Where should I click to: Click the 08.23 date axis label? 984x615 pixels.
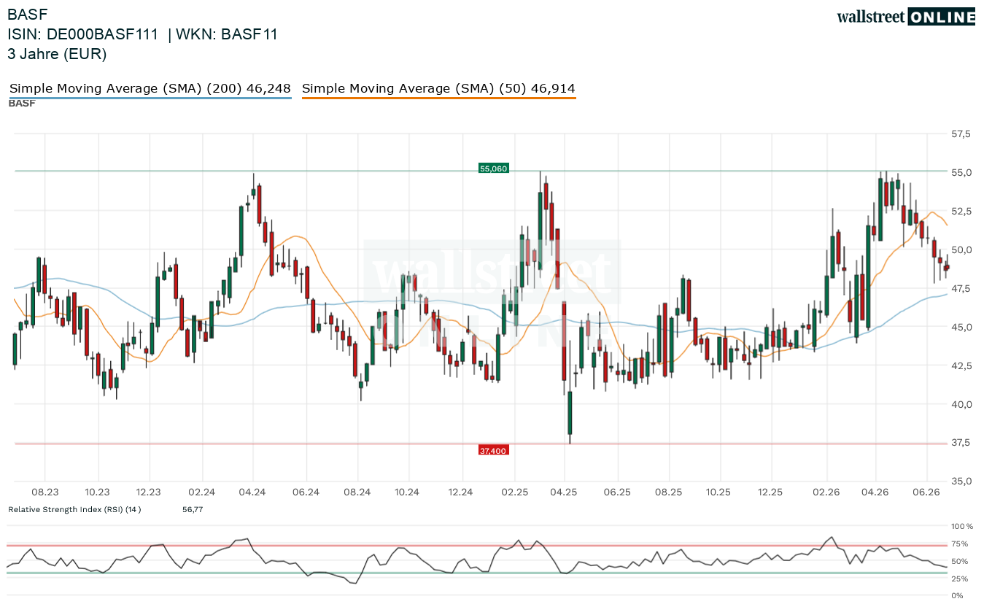point(45,492)
